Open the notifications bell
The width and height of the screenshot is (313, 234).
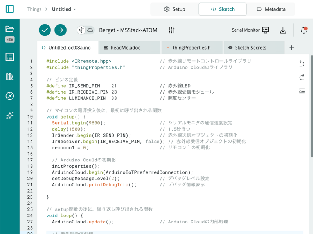304,30
